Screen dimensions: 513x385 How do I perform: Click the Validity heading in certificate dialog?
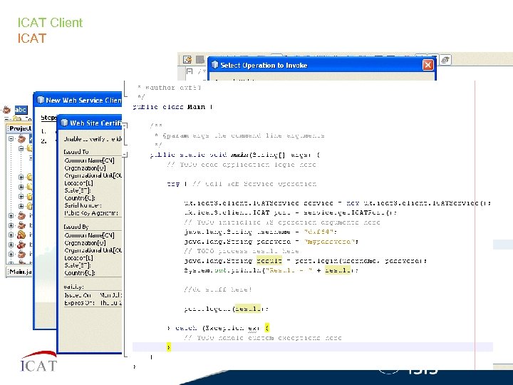[x=73, y=287]
